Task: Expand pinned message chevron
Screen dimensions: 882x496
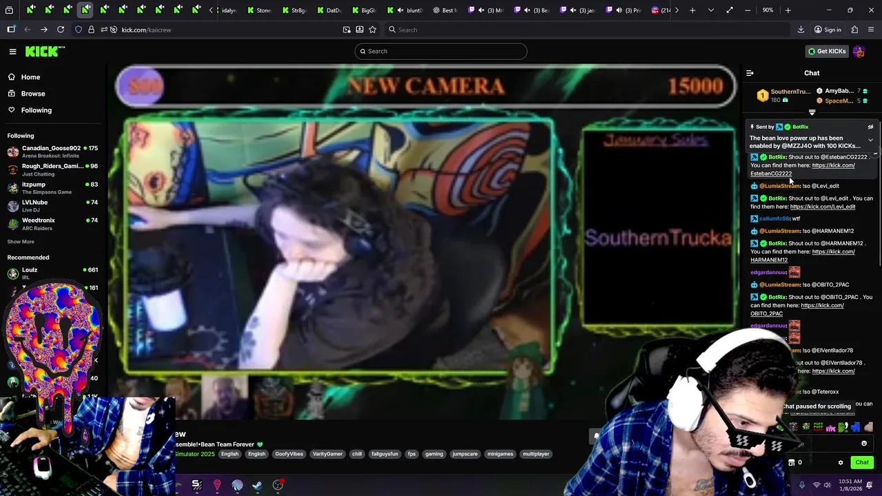Action: 870,141
